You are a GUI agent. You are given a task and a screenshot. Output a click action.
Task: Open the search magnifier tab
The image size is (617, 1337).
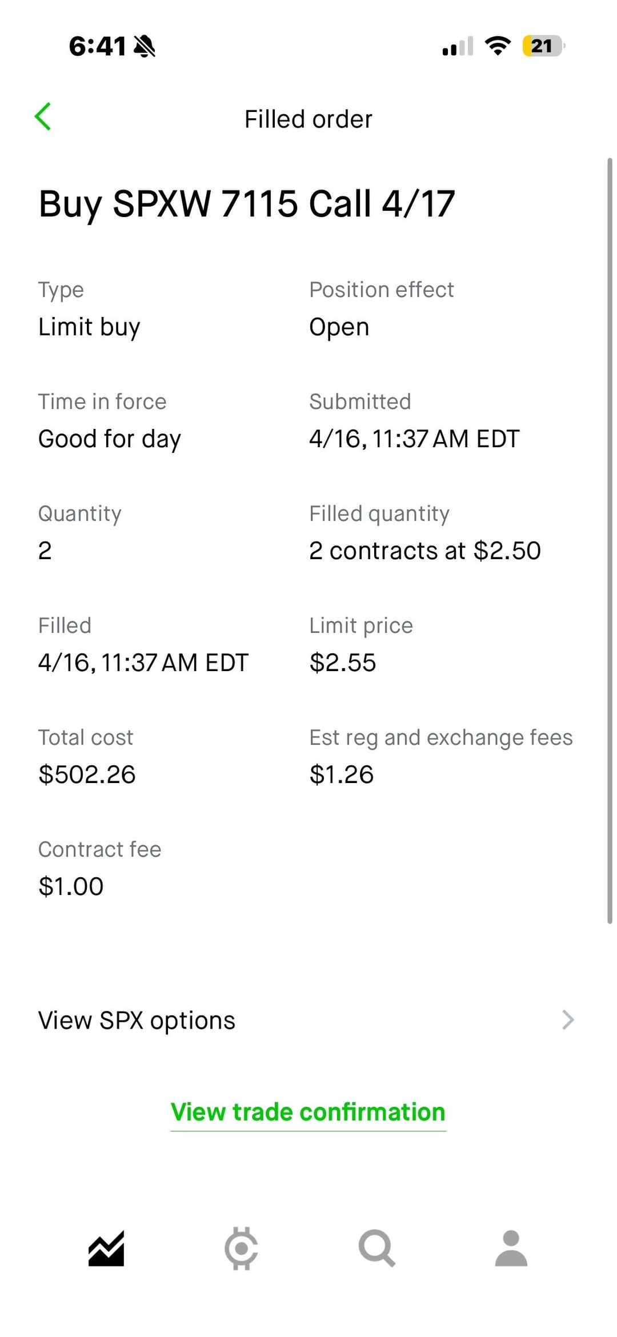click(x=376, y=1248)
